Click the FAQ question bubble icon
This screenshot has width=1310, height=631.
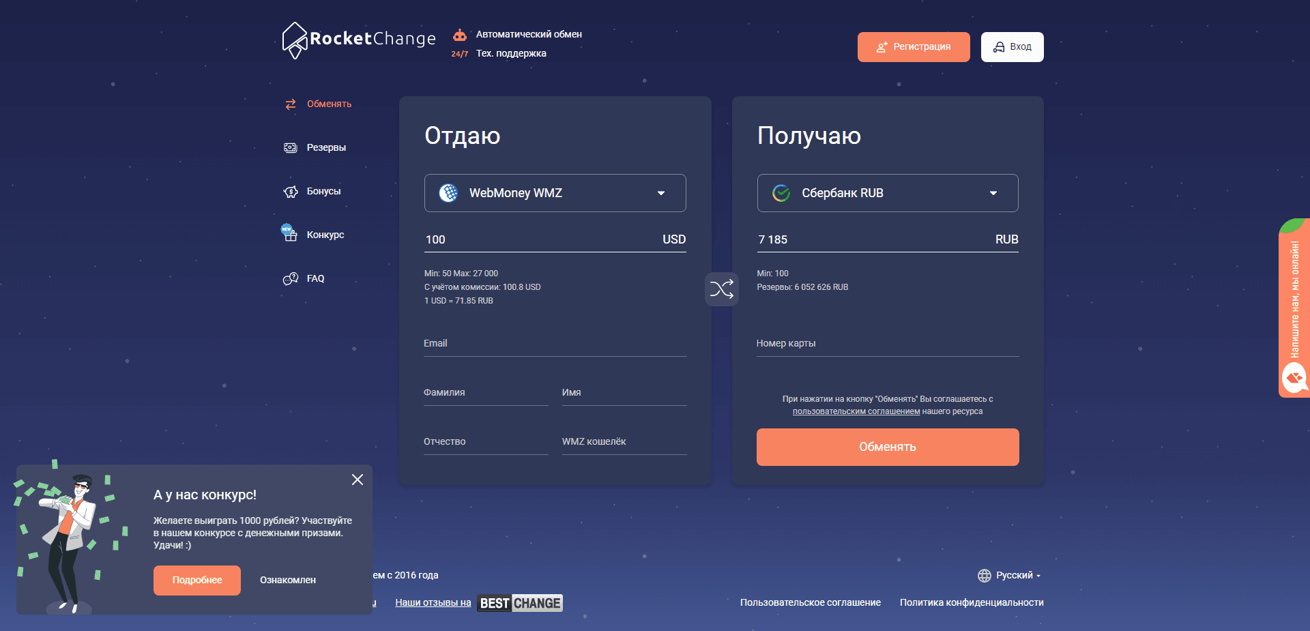click(x=290, y=278)
